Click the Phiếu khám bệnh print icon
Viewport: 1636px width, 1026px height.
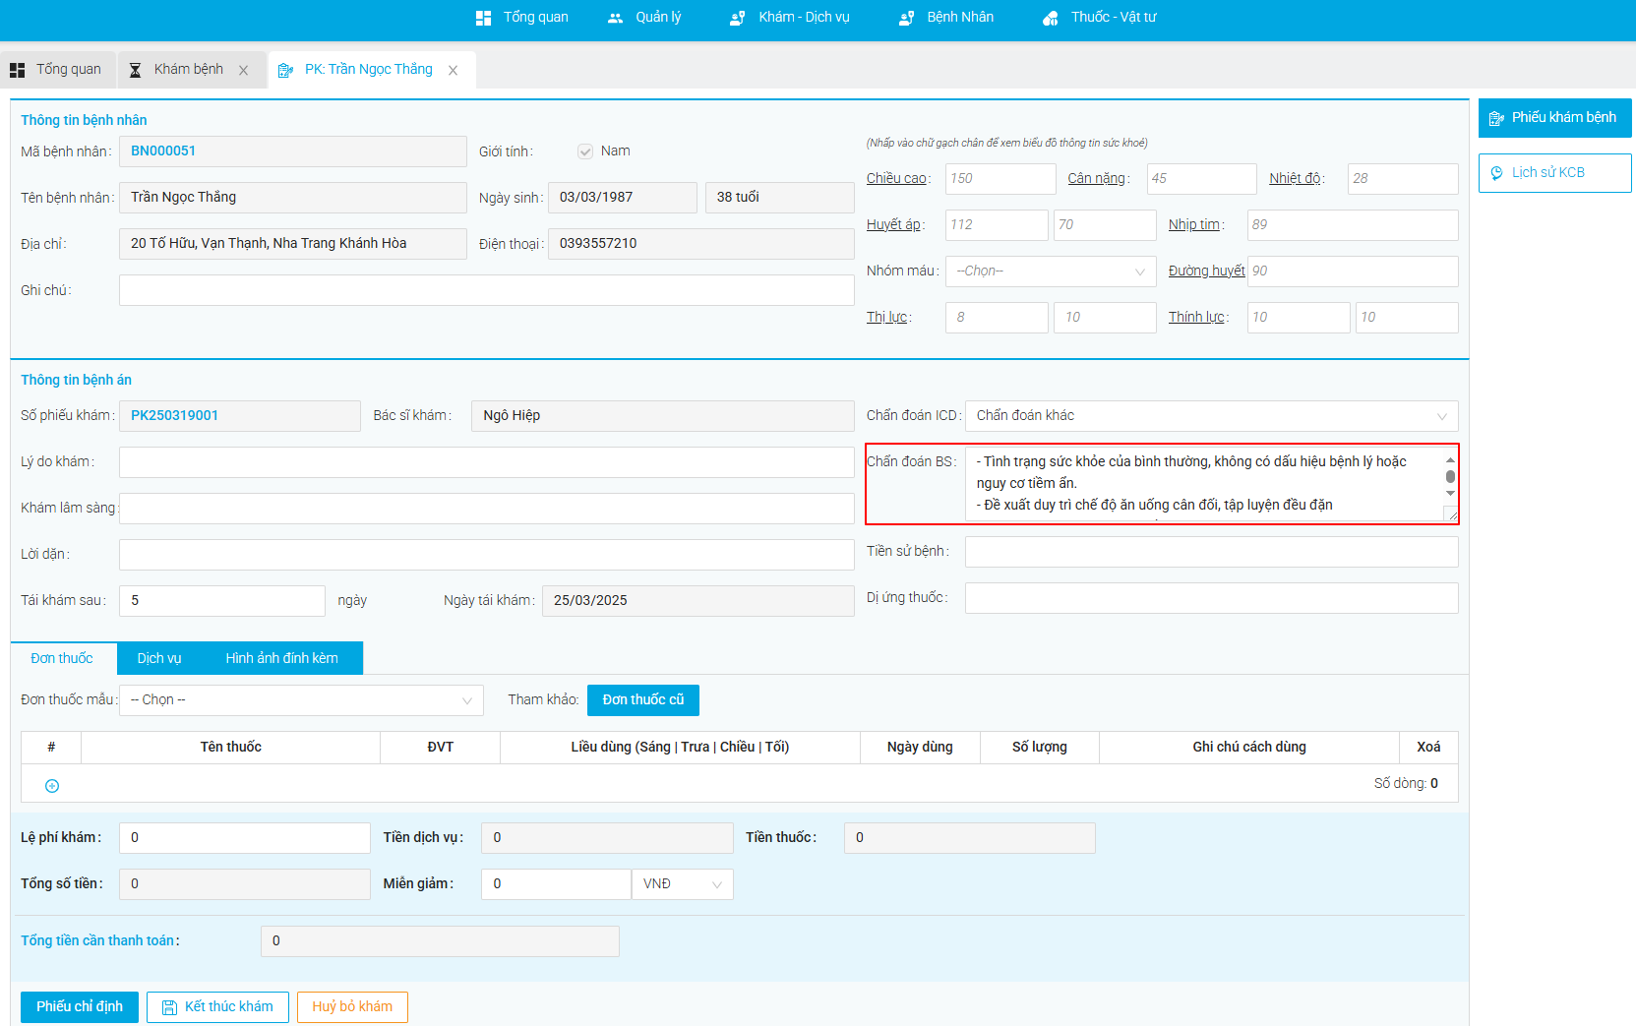tap(1496, 118)
